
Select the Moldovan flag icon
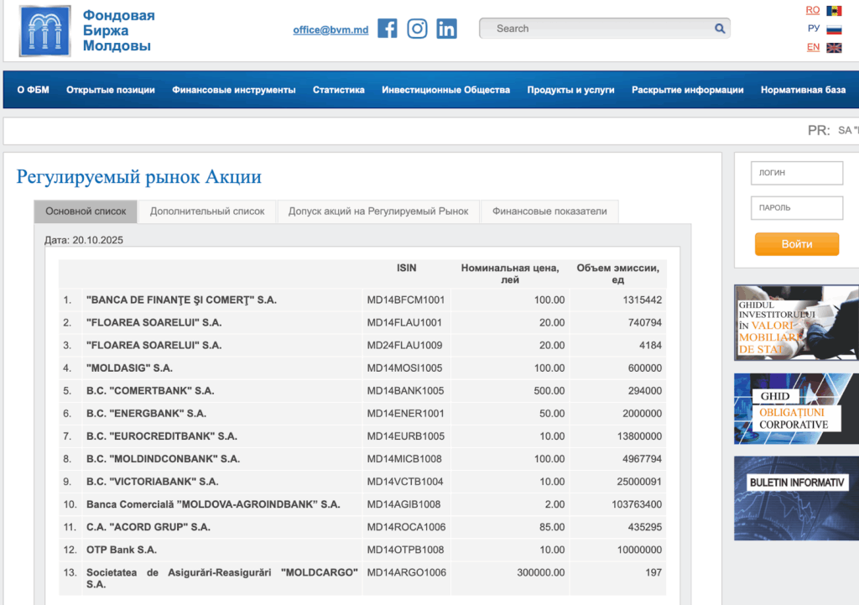point(834,11)
